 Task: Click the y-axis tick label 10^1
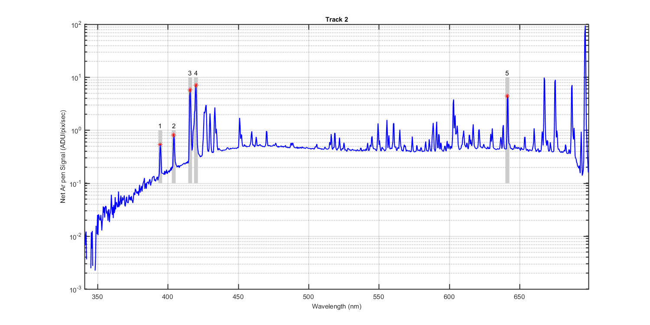click(x=77, y=77)
